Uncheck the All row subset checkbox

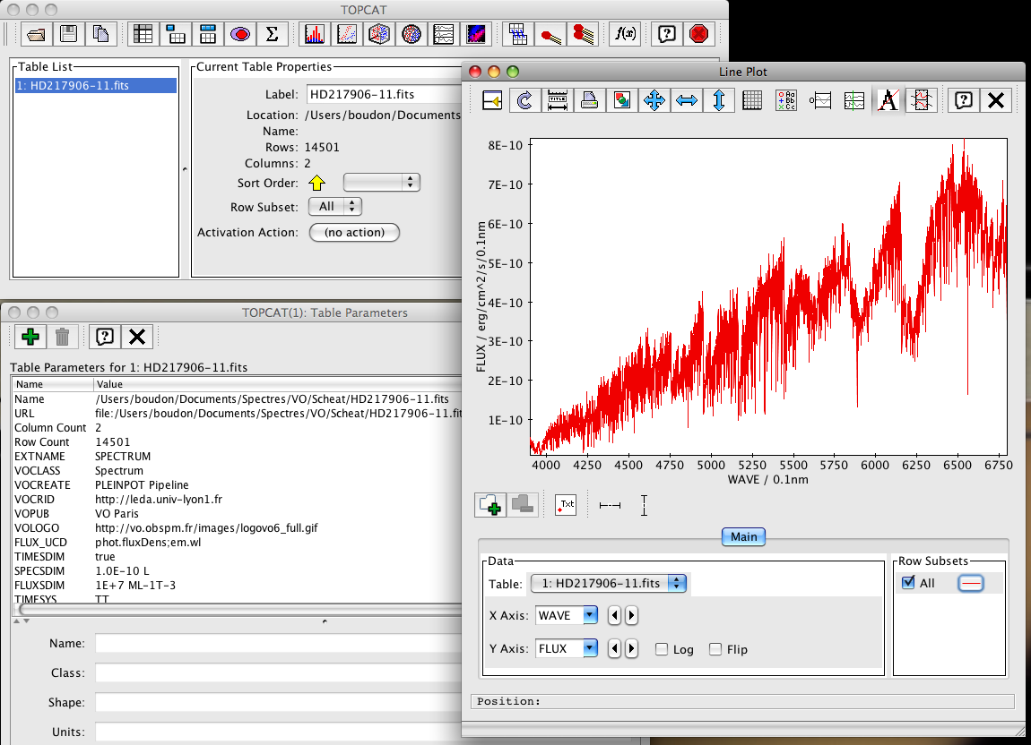click(x=909, y=583)
